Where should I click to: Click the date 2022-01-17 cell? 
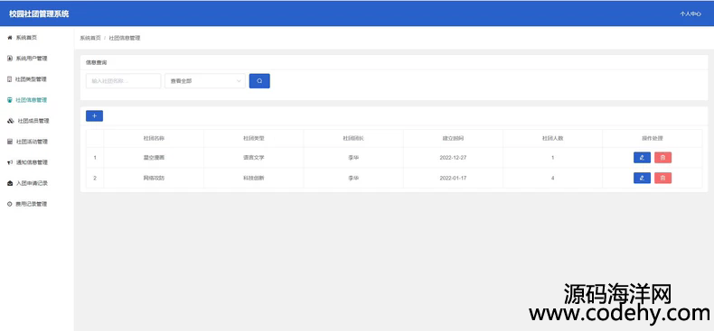(x=453, y=179)
